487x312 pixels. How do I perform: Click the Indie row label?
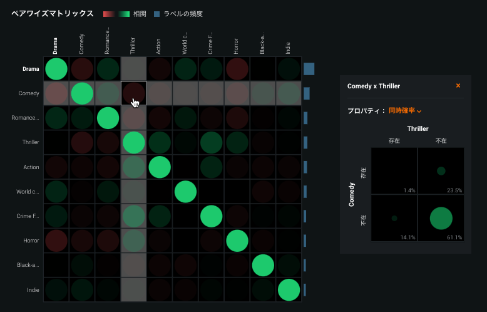(32, 289)
